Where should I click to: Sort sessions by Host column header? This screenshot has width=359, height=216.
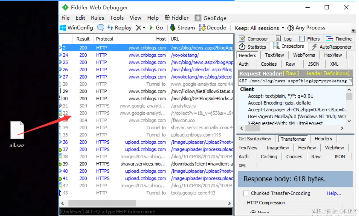(x=143, y=39)
